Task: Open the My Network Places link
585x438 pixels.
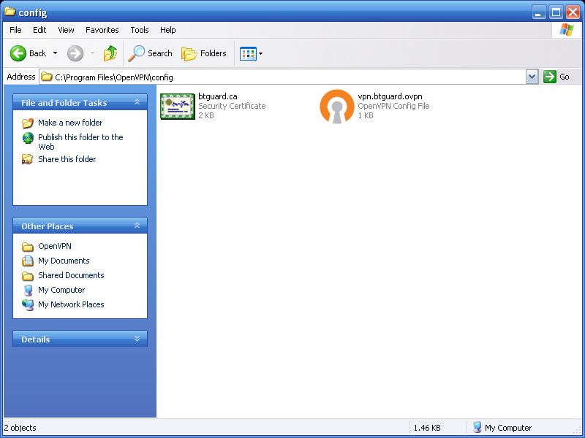Action: coord(71,304)
